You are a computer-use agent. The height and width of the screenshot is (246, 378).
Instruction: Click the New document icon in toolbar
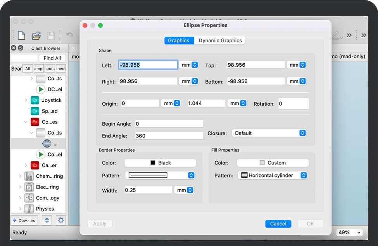22,36
